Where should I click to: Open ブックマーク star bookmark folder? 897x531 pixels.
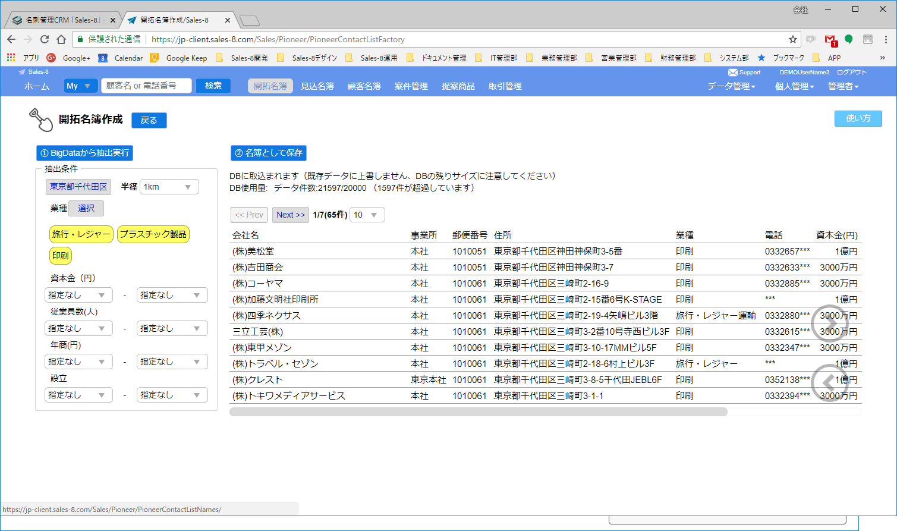(x=780, y=58)
